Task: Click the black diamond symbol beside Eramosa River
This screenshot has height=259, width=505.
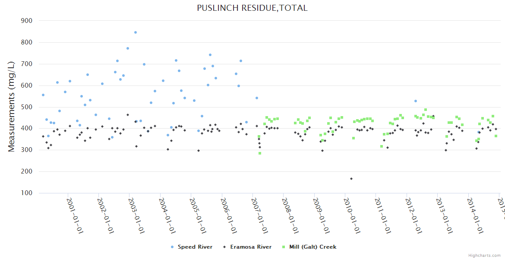Action: coord(224,247)
